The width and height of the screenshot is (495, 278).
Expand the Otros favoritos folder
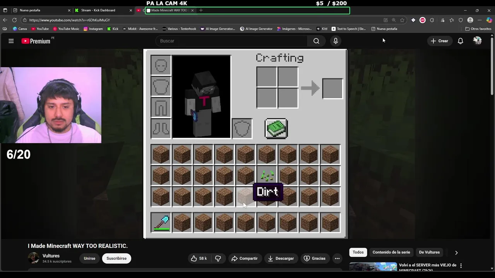[x=478, y=29]
